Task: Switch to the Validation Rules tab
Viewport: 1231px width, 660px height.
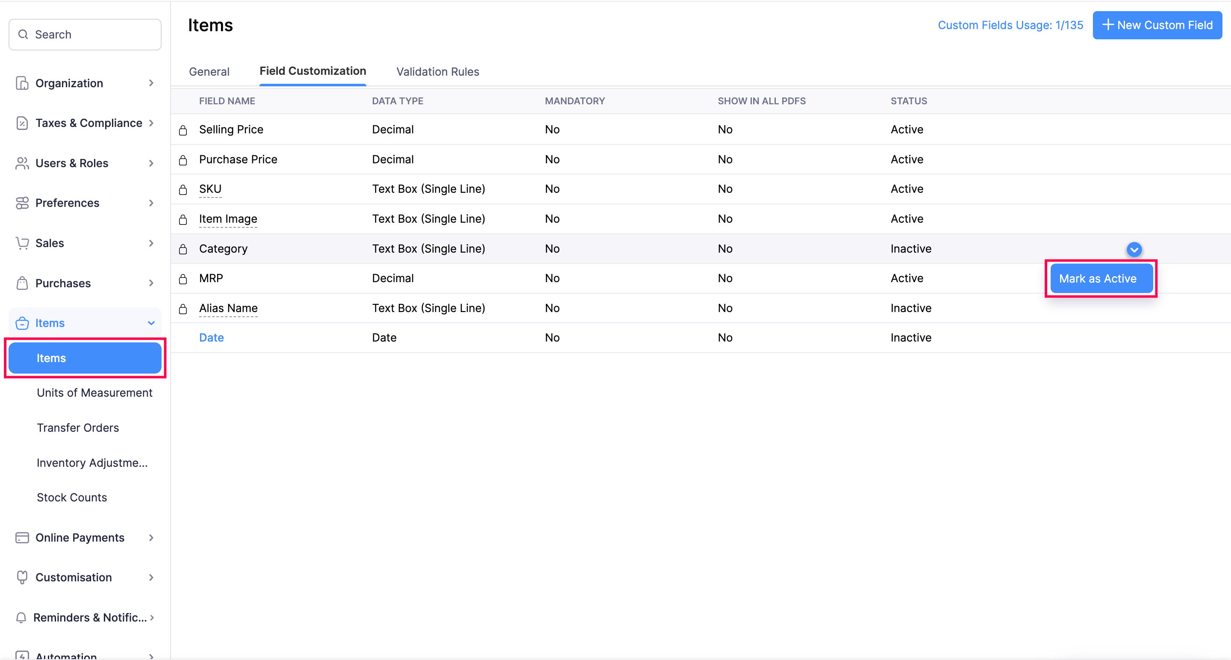Action: [x=437, y=72]
